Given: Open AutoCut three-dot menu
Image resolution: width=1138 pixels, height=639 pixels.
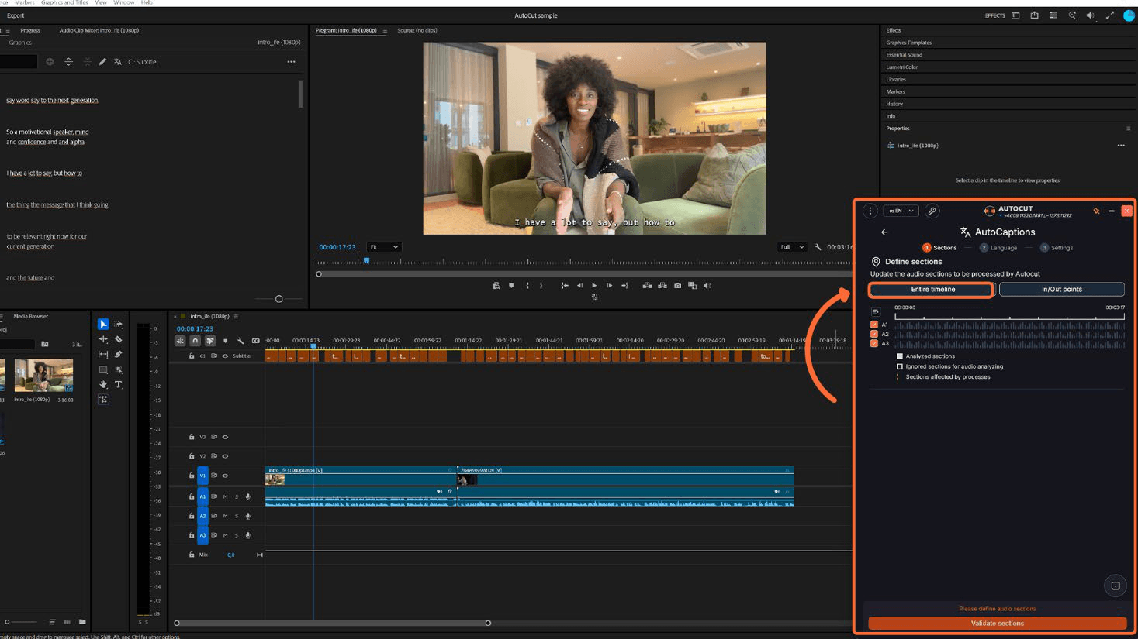Looking at the screenshot, I should 870,211.
